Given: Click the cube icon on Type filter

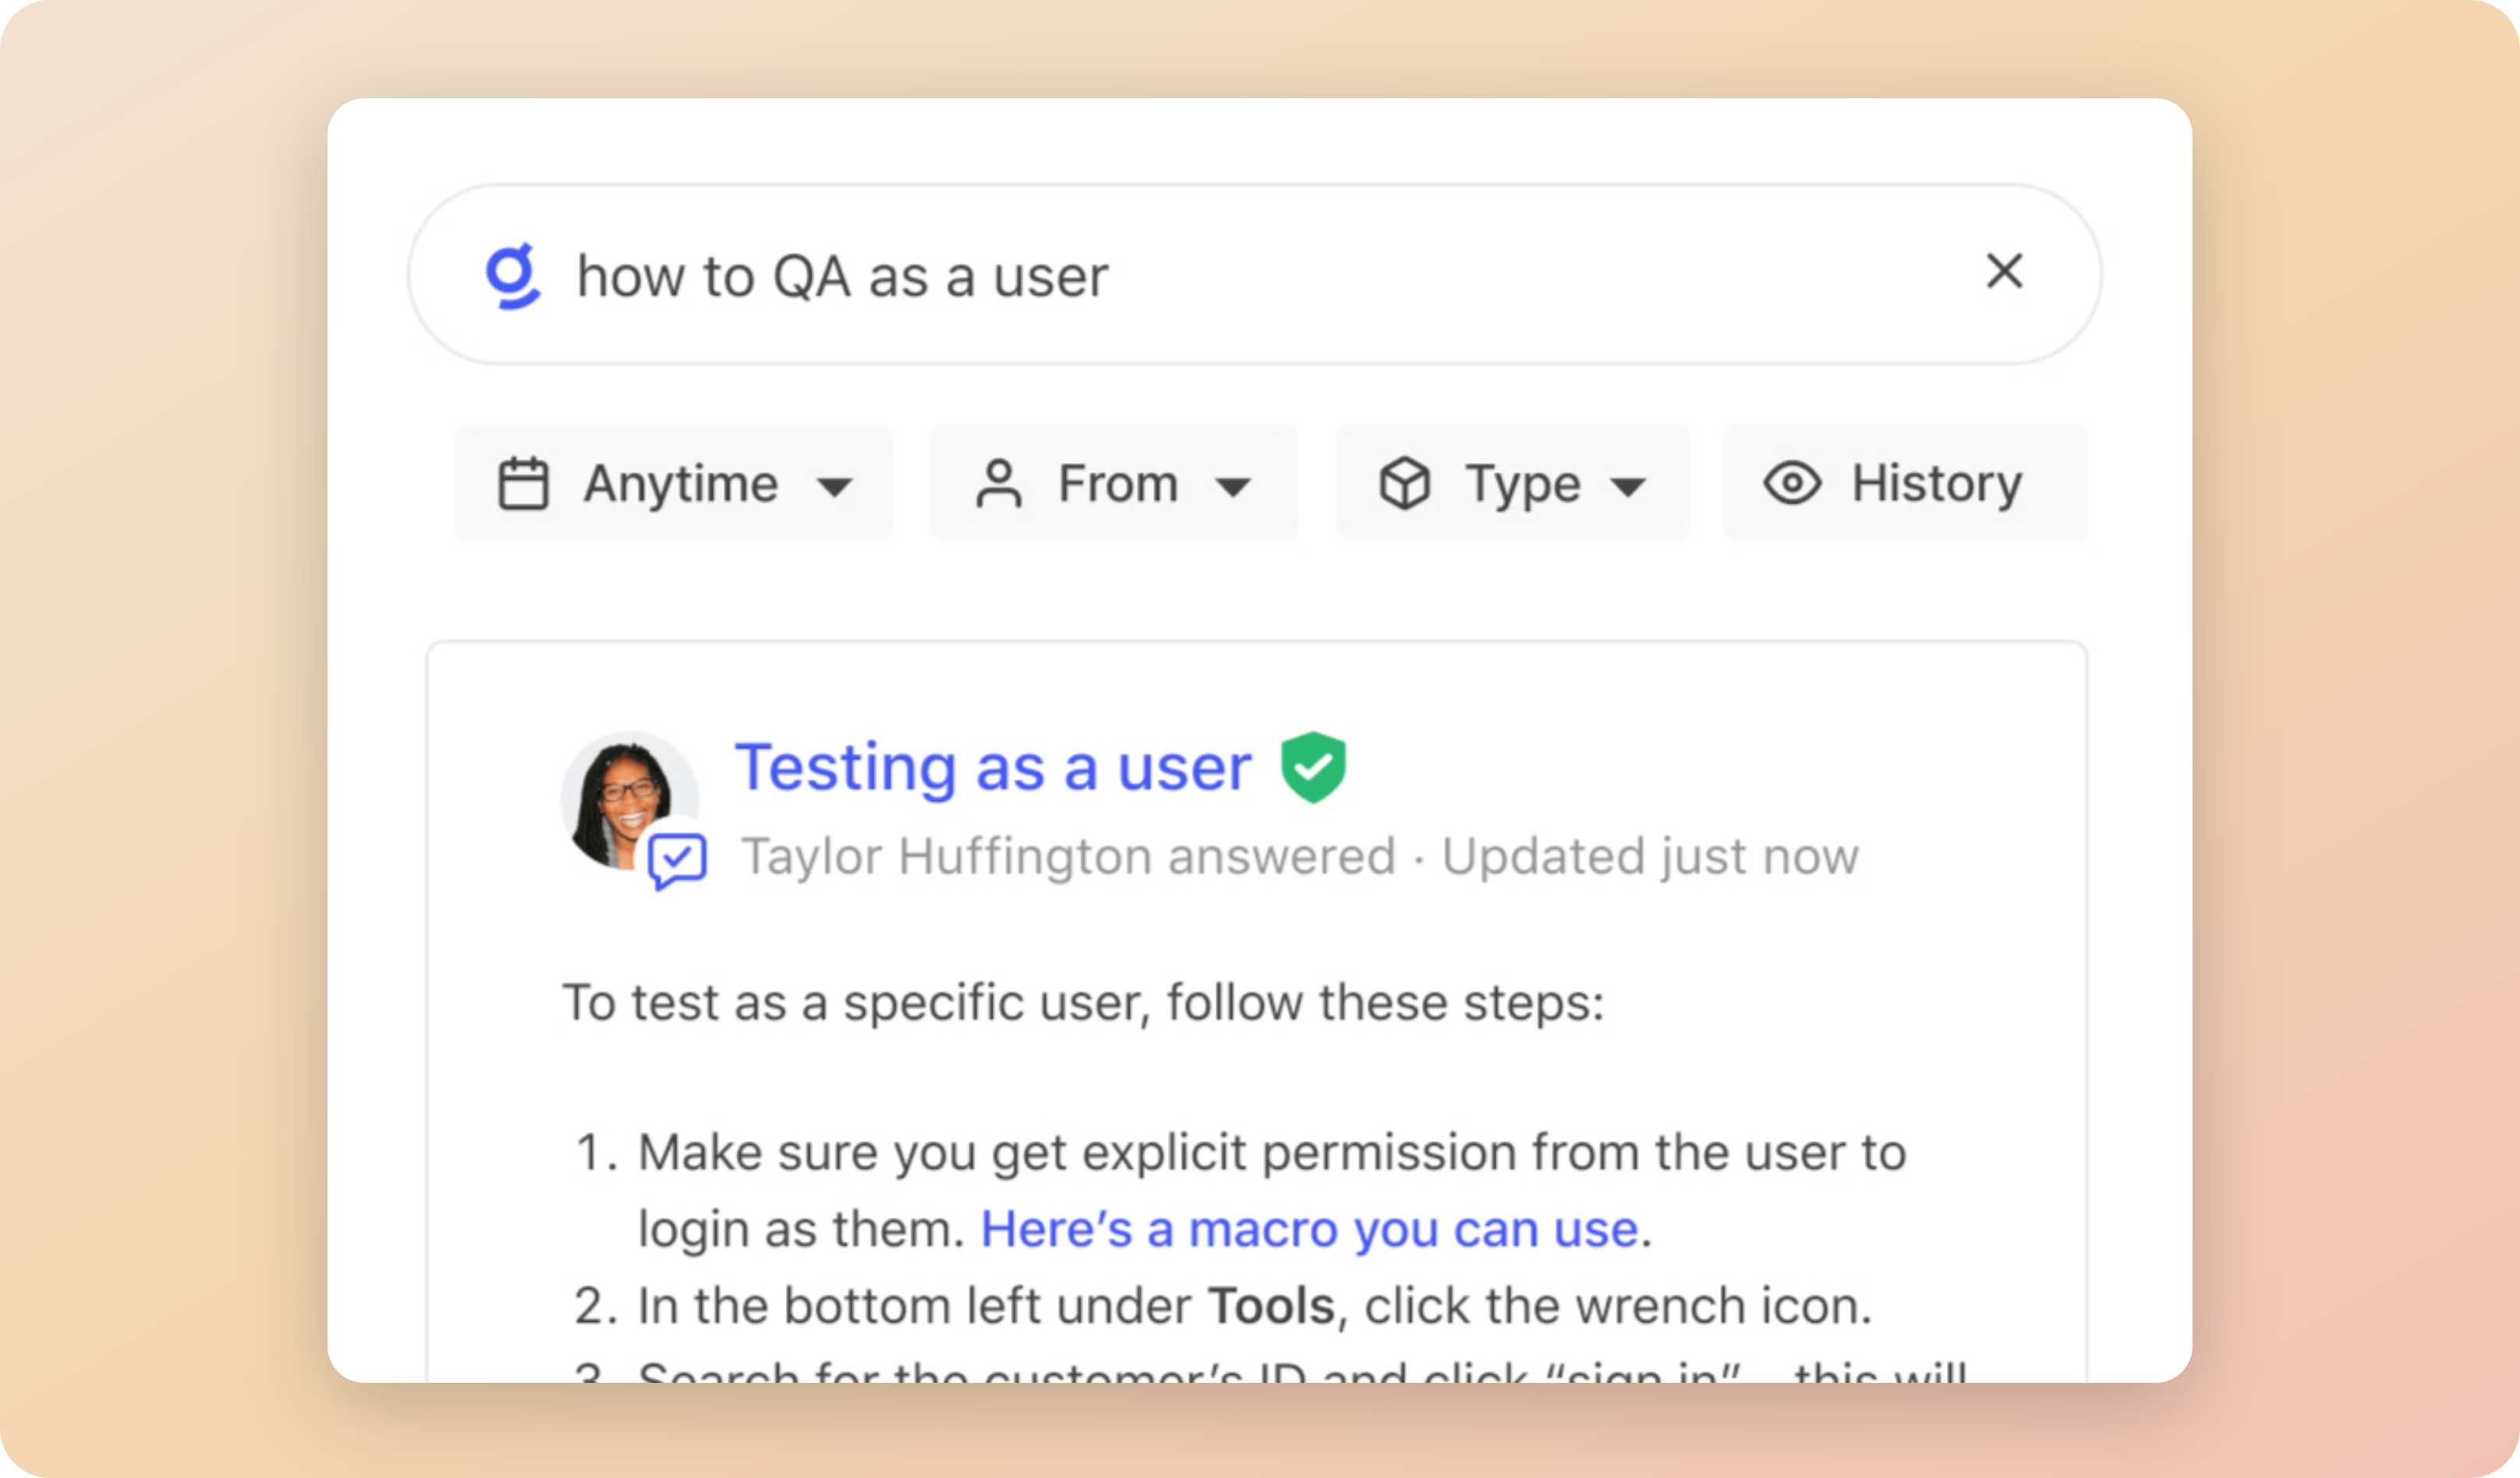Looking at the screenshot, I should pyautogui.click(x=1405, y=484).
